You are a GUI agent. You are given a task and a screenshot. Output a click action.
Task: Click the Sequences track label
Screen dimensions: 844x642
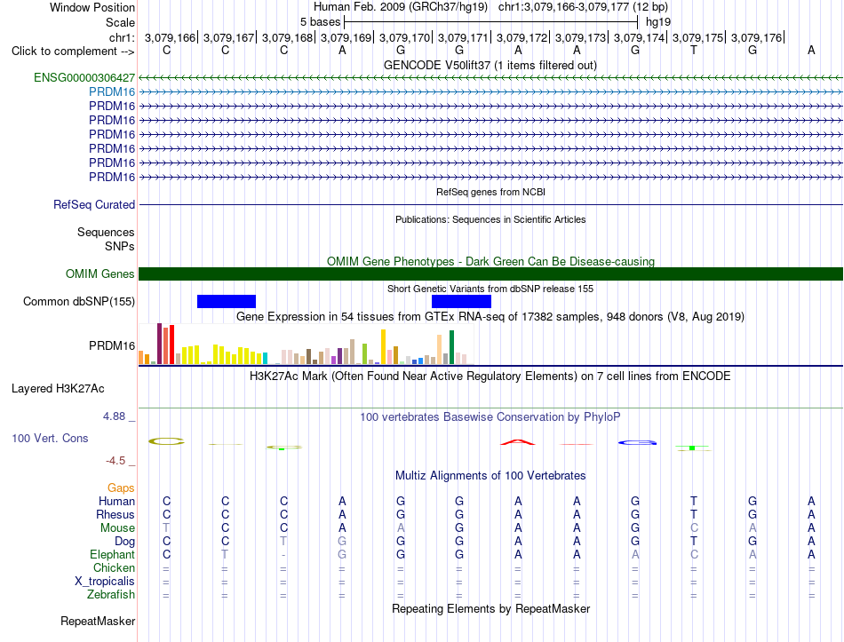tap(106, 232)
